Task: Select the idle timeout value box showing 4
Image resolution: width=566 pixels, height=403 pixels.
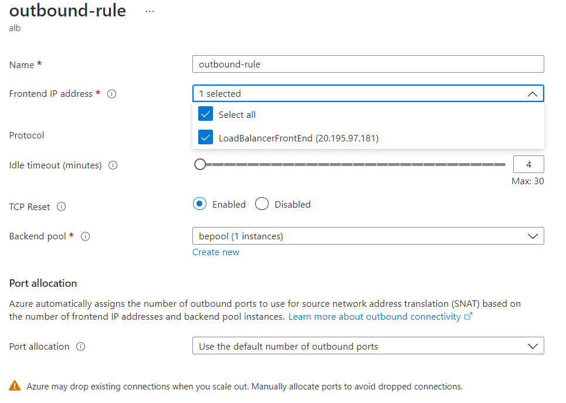Action: pyautogui.click(x=528, y=164)
